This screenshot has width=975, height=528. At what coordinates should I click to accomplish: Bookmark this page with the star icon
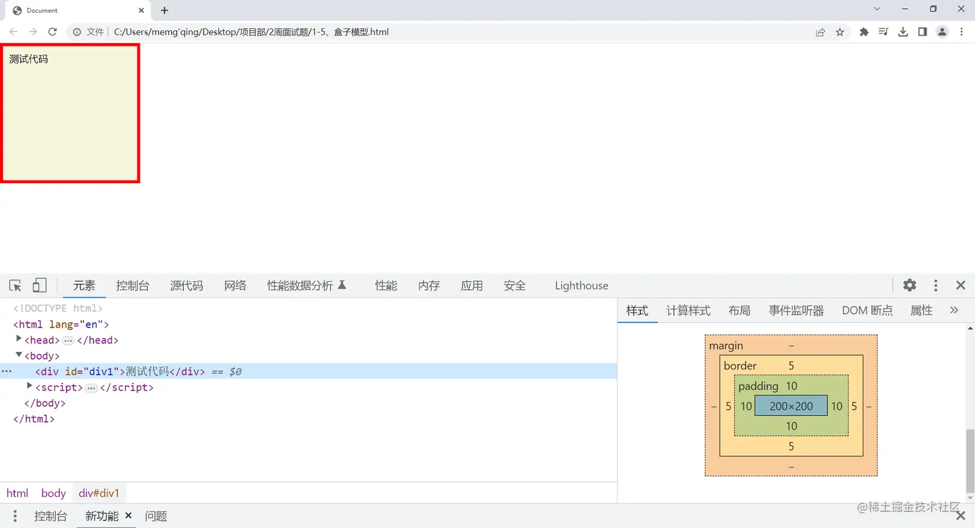840,32
